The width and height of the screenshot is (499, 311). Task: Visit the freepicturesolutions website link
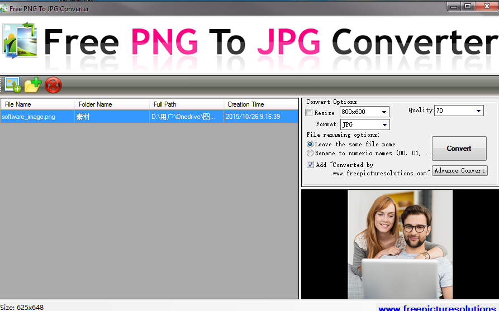[438, 308]
